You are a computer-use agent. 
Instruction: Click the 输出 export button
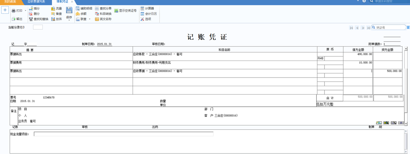pyautogui.click(x=17, y=19)
